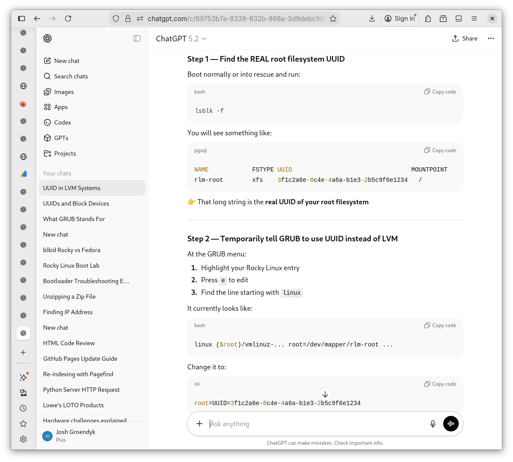Screen dimensions: 513x462
Task: Copy code for the lsblk -f block
Action: 440,92
